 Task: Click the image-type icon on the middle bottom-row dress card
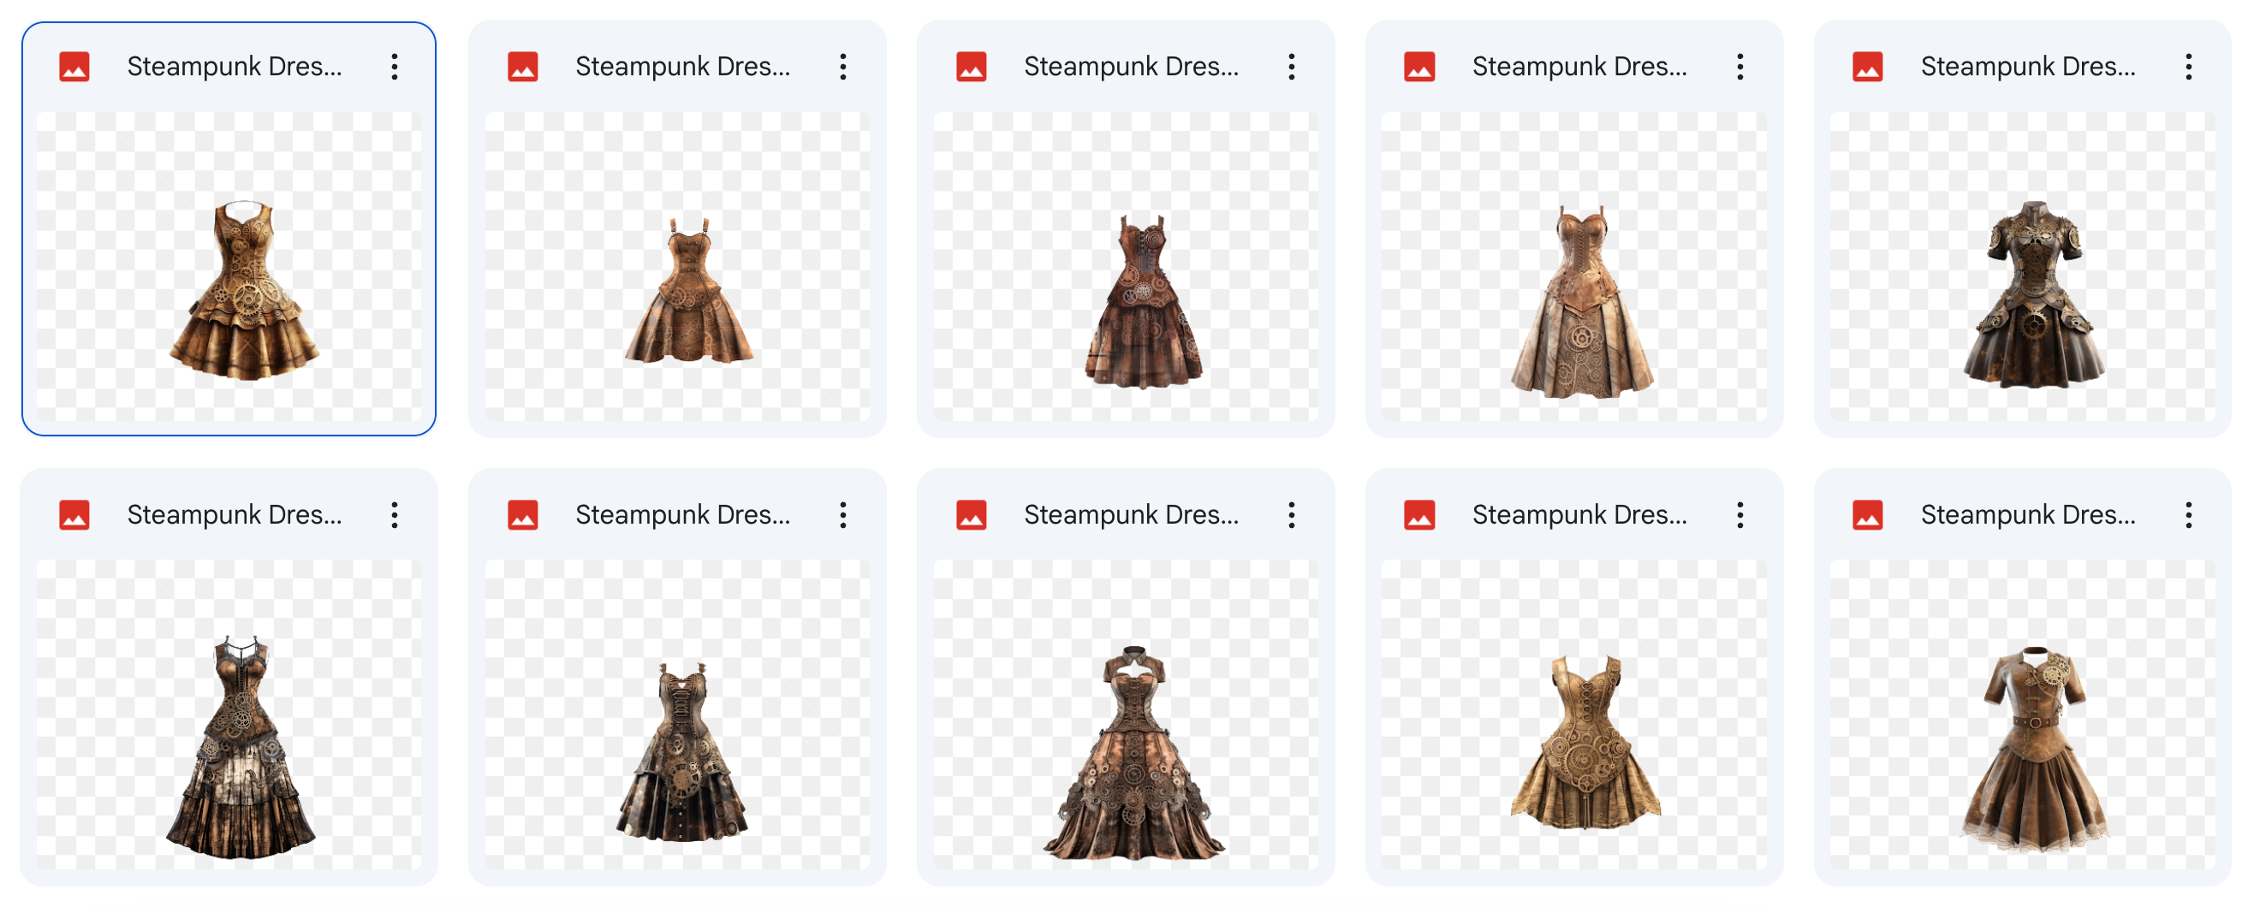click(x=973, y=515)
